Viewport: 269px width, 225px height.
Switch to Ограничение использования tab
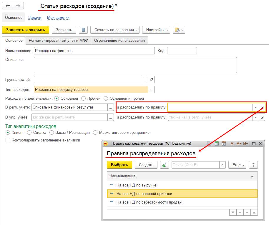[x=119, y=41]
